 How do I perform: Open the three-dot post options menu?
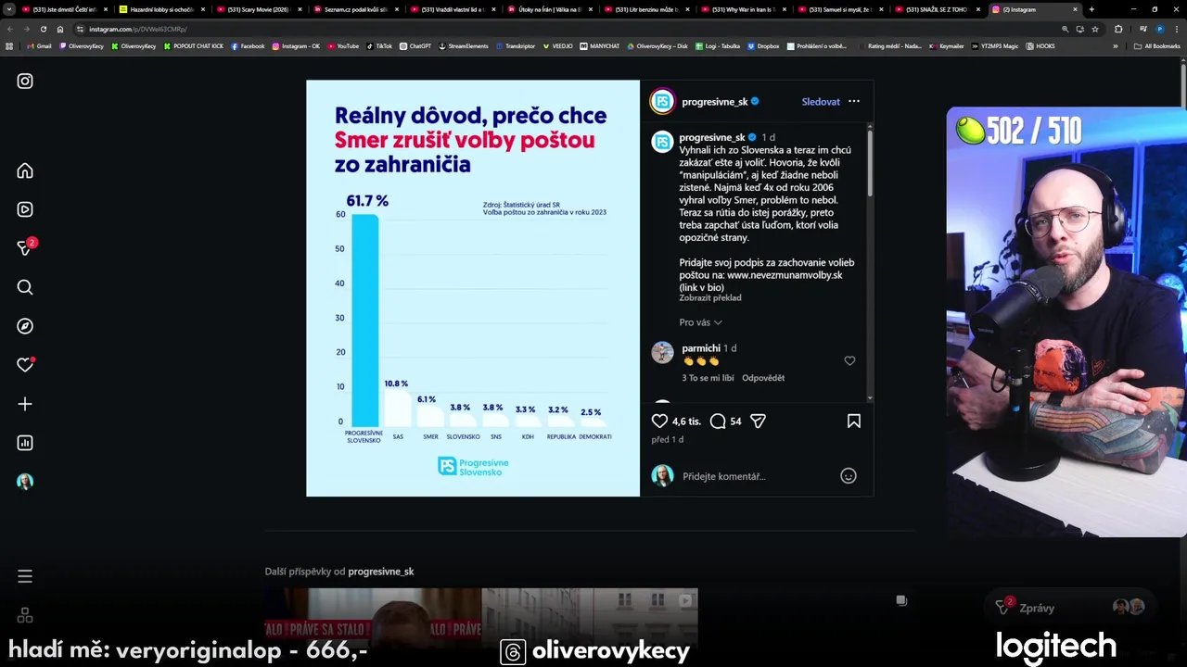point(854,102)
